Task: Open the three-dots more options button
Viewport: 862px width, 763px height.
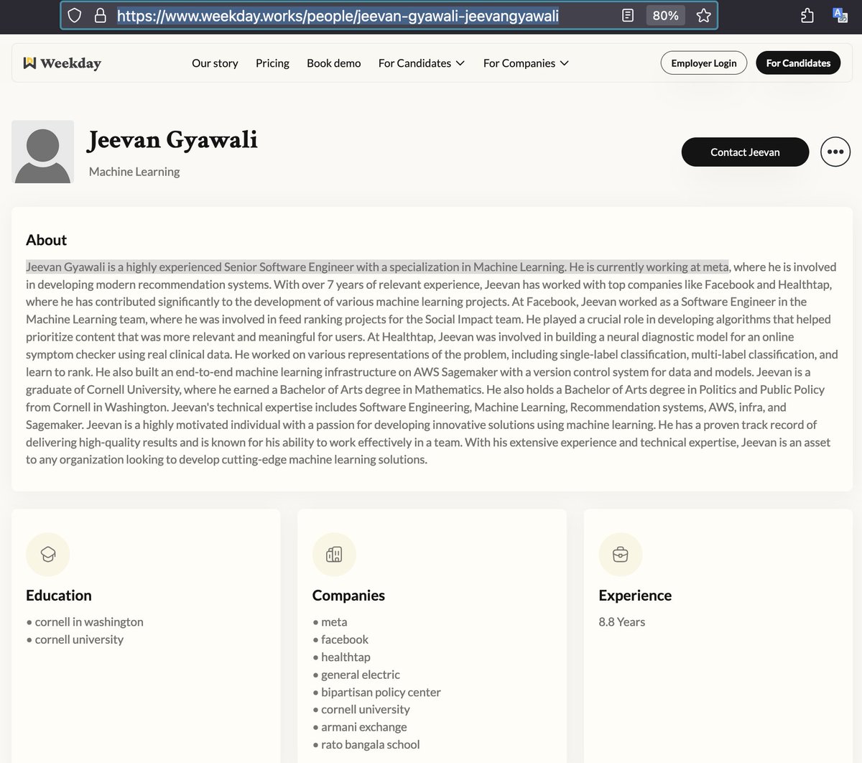Action: 835,152
